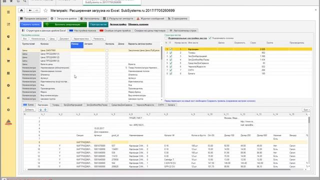Go back with the left arrow

(x=30, y=10)
